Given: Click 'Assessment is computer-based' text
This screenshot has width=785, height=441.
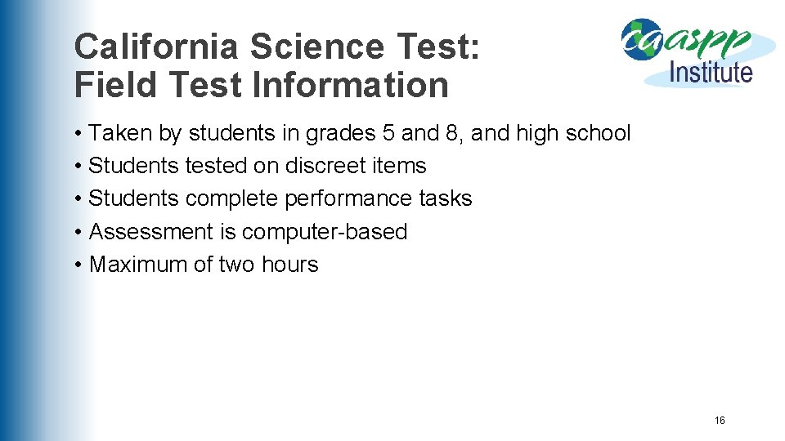Looking at the screenshot, I should (x=248, y=231).
